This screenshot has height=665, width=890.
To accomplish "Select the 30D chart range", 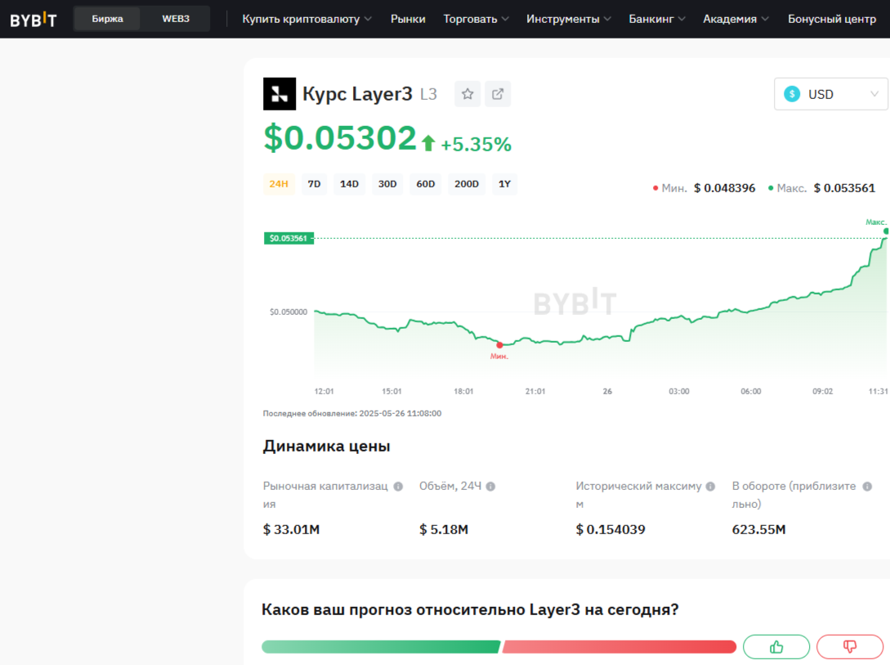I will [387, 184].
